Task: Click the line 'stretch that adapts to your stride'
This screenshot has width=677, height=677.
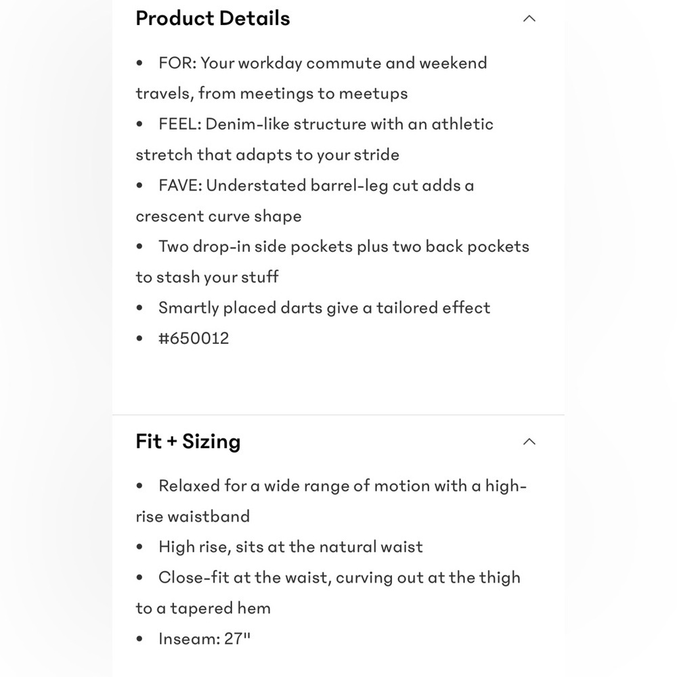Action: point(267,155)
